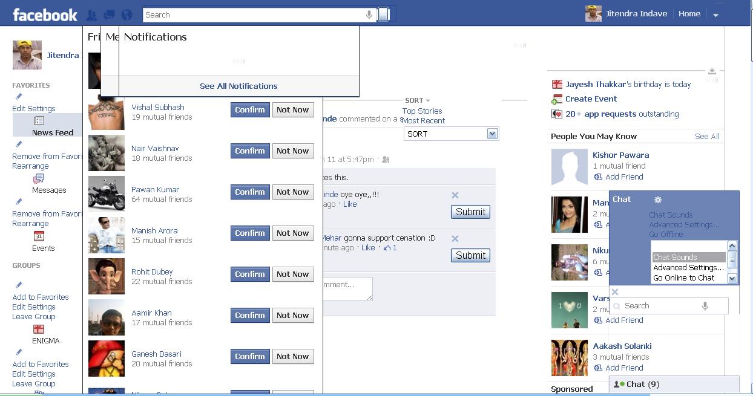This screenshot has width=753, height=396.
Task: Click Submit next to 'oye oye' comment
Action: (470, 212)
